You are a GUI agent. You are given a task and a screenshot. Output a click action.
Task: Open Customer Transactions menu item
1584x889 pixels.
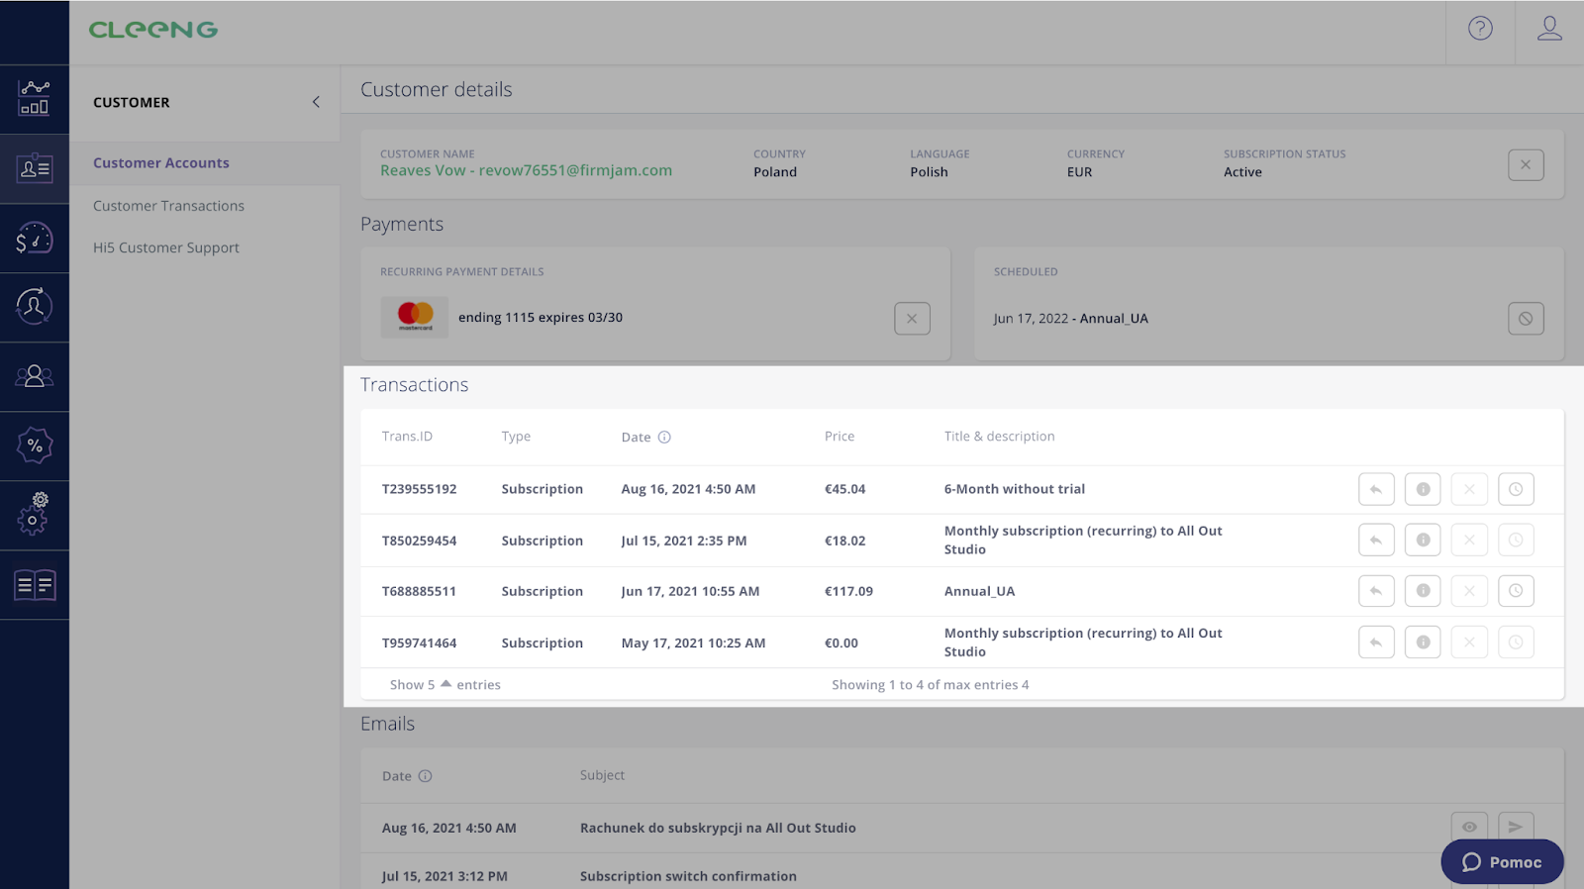click(x=168, y=206)
